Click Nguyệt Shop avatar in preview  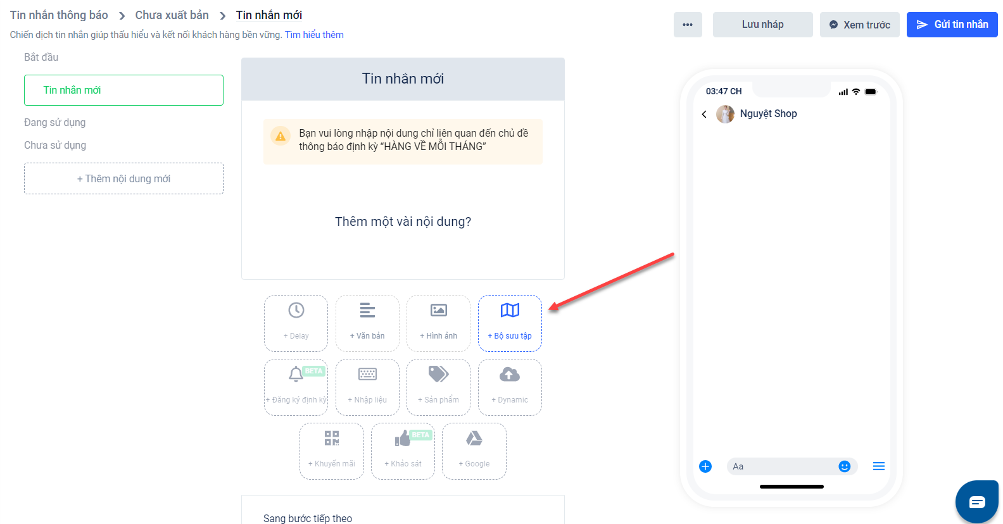pos(725,114)
